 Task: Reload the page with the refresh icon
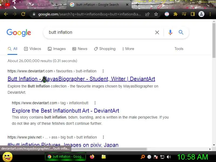click(23, 14)
